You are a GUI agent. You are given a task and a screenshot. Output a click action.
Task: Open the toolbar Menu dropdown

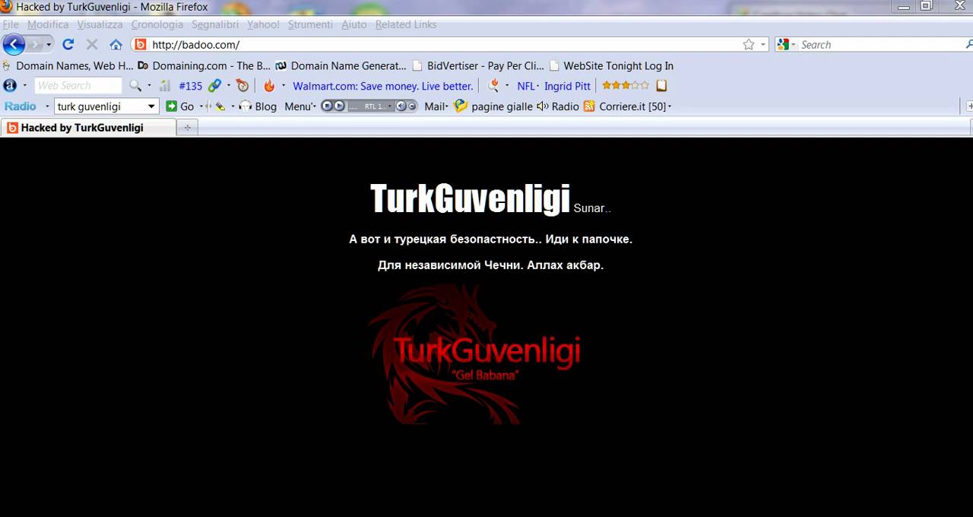[300, 106]
